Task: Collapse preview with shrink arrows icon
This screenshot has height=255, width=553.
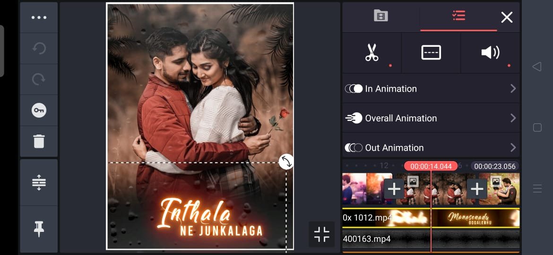Action: pos(322,234)
